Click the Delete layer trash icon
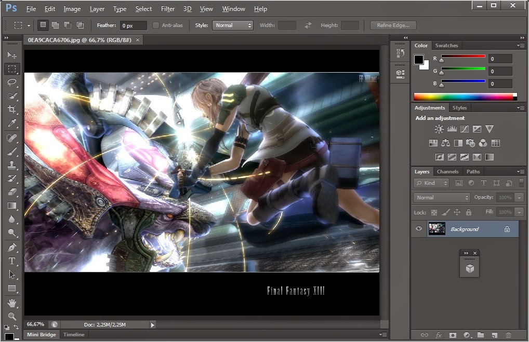The height and width of the screenshot is (342, 529). [508, 335]
